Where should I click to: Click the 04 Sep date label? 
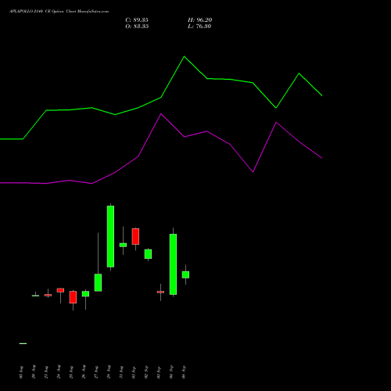tap(171, 372)
